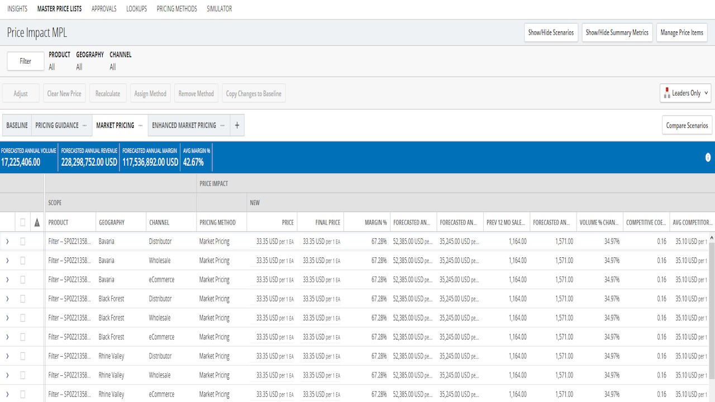Sort by the Final Price column header
Screen dimensions: 715x402
[320, 222]
